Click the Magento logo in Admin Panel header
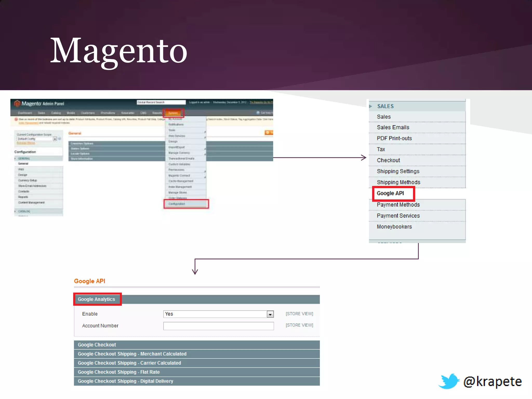The width and height of the screenshot is (532, 399). tap(39, 103)
